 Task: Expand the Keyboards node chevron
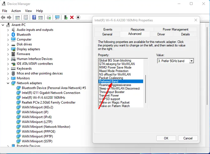pyautogui.click(x=8, y=69)
